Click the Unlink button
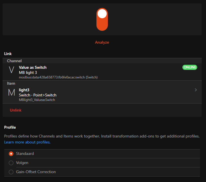The width and height of the screenshot is (206, 182). click(16, 110)
